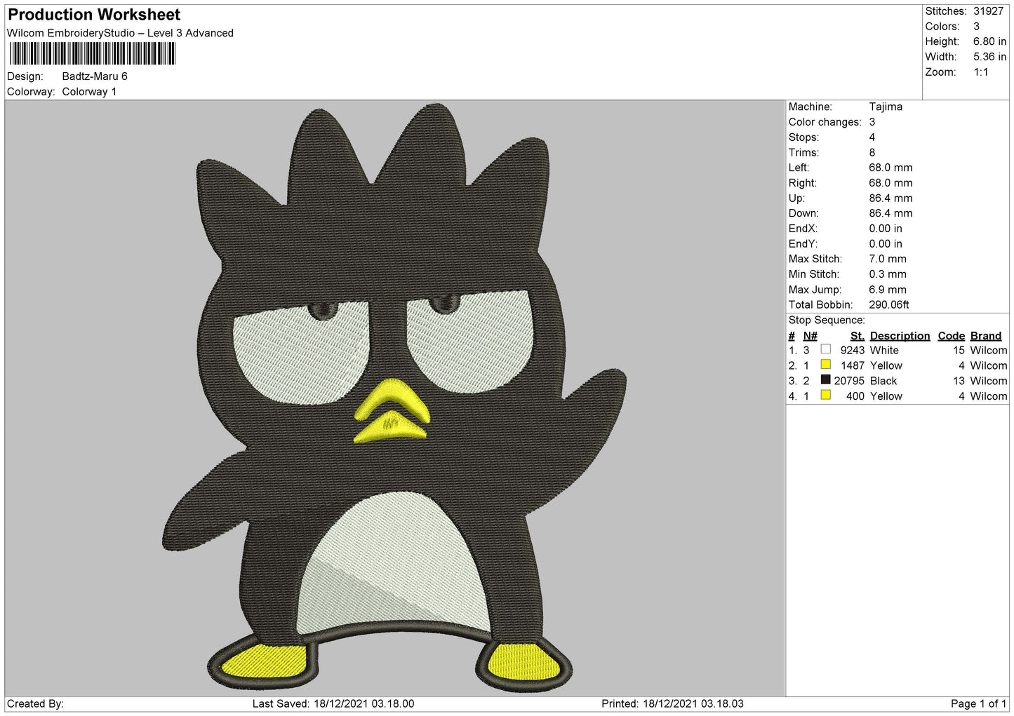Viewport: 1014px width, 716px height.
Task: Click the 'Wilcom EmbroideryStudio – Level 3 Advanced' text
Action: [120, 33]
